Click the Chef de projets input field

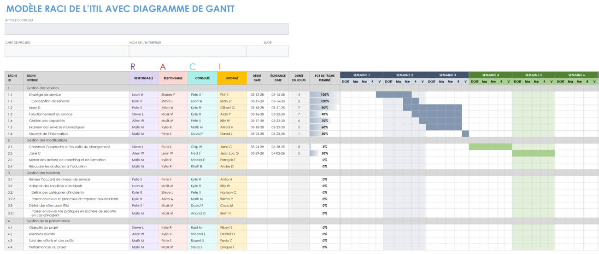67,51
